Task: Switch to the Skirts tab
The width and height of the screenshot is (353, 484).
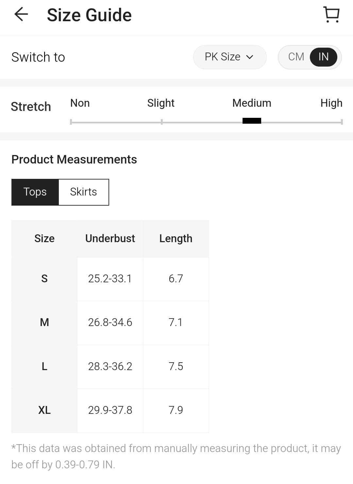Action: [x=83, y=192]
